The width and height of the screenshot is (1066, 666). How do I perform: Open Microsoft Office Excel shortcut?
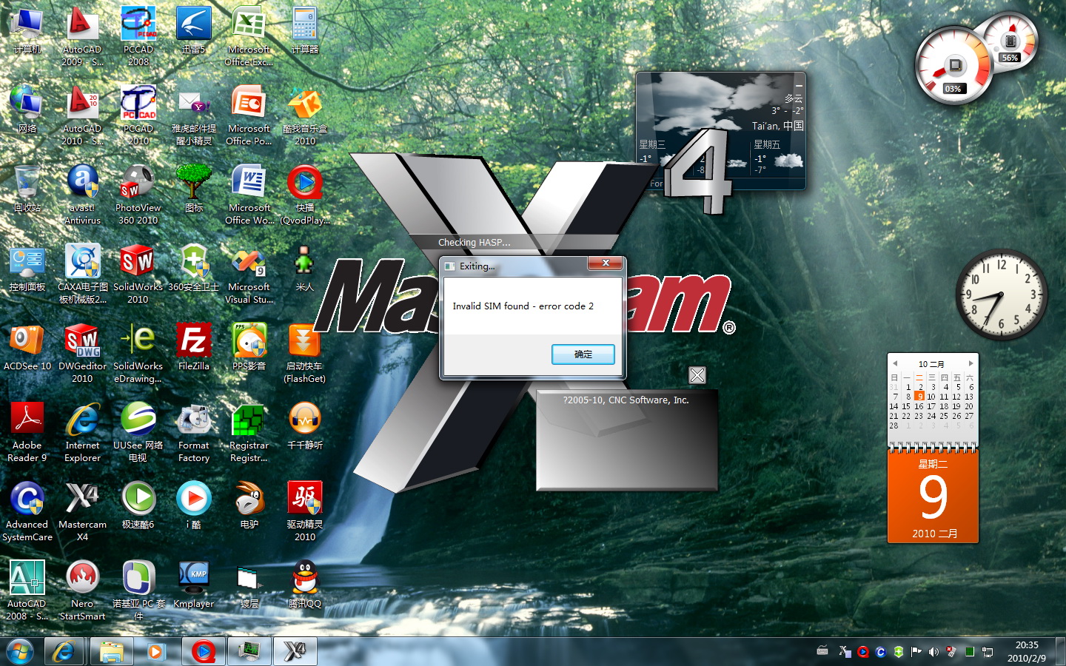pyautogui.click(x=249, y=37)
